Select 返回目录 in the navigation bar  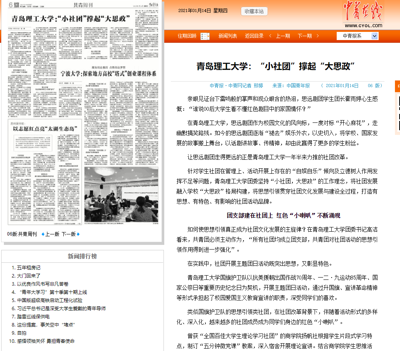[254, 36]
